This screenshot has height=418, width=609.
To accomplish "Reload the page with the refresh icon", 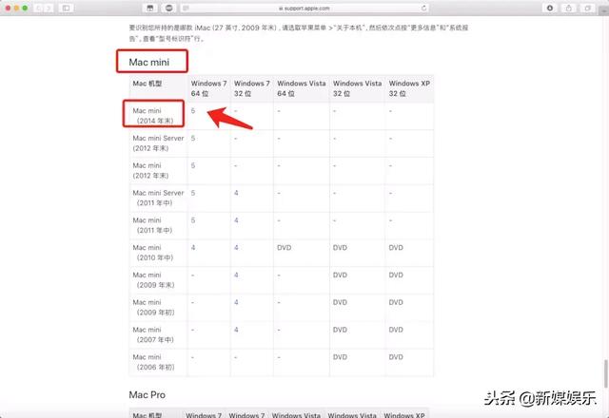I will pos(423,8).
